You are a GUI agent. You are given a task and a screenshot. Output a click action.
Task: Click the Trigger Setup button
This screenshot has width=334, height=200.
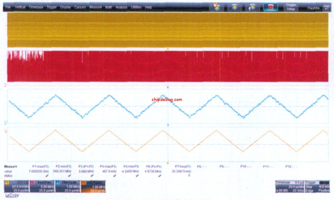coord(291,7)
